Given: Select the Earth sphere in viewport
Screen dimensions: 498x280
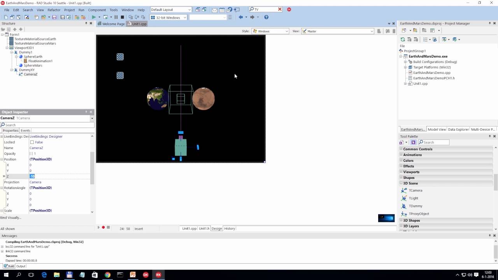Looking at the screenshot, I should (x=158, y=98).
